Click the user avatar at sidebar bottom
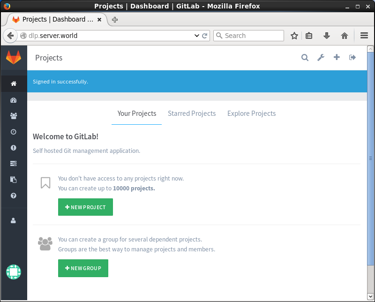Viewport: 375px width, 302px height. 14,272
